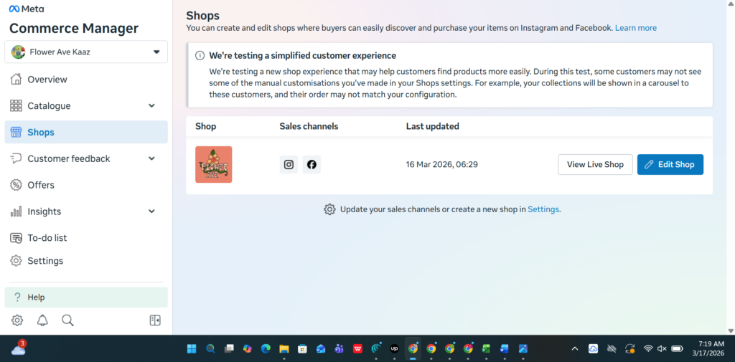The width and height of the screenshot is (735, 362).
Task: Open the Offers section
Action: tap(86, 185)
